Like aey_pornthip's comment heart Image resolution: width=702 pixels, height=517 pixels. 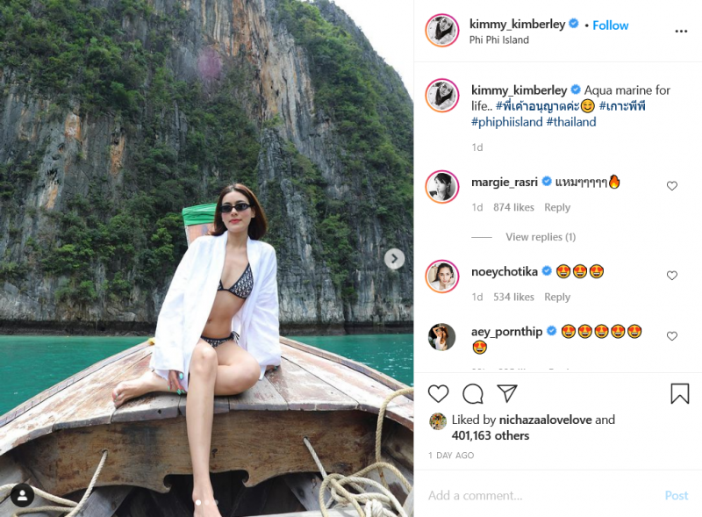coord(671,335)
